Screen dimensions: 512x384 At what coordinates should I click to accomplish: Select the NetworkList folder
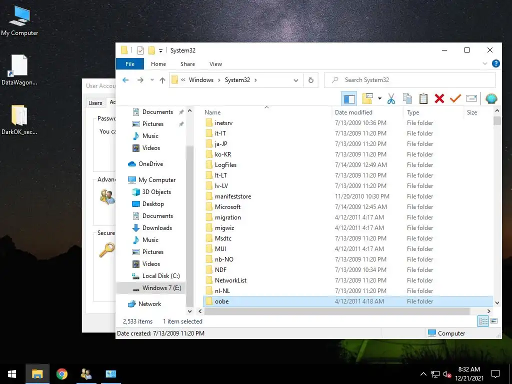348,280
